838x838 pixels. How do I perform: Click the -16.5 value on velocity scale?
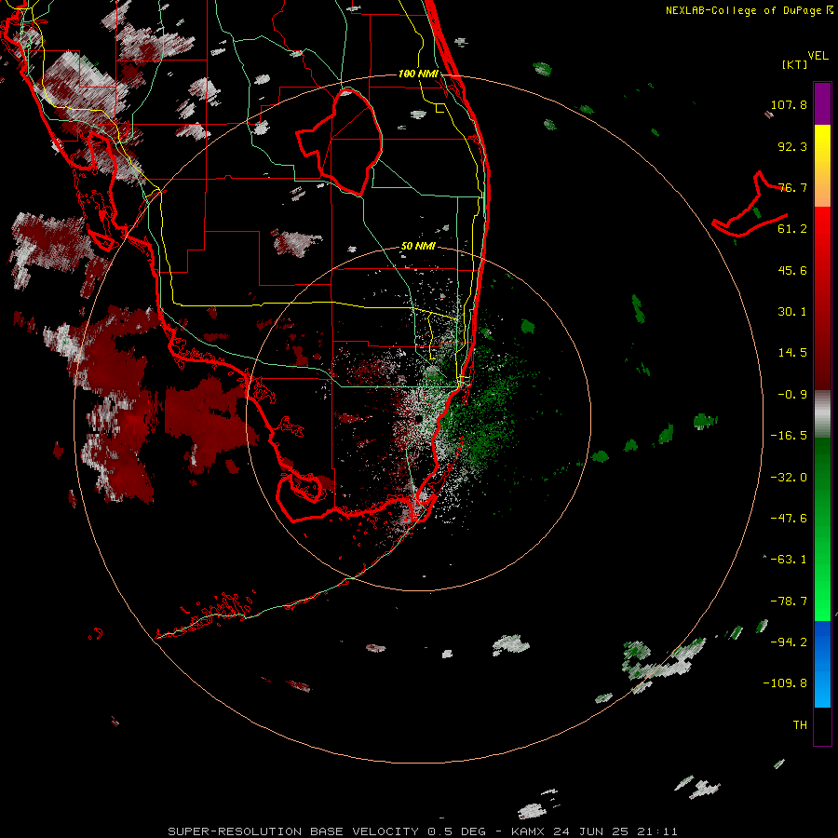click(789, 436)
